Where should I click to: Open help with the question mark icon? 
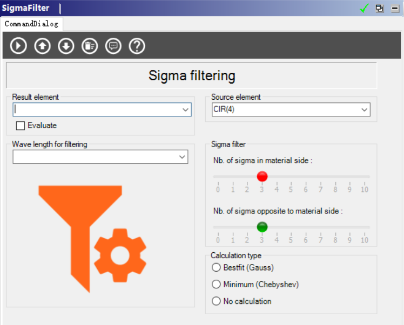[137, 46]
